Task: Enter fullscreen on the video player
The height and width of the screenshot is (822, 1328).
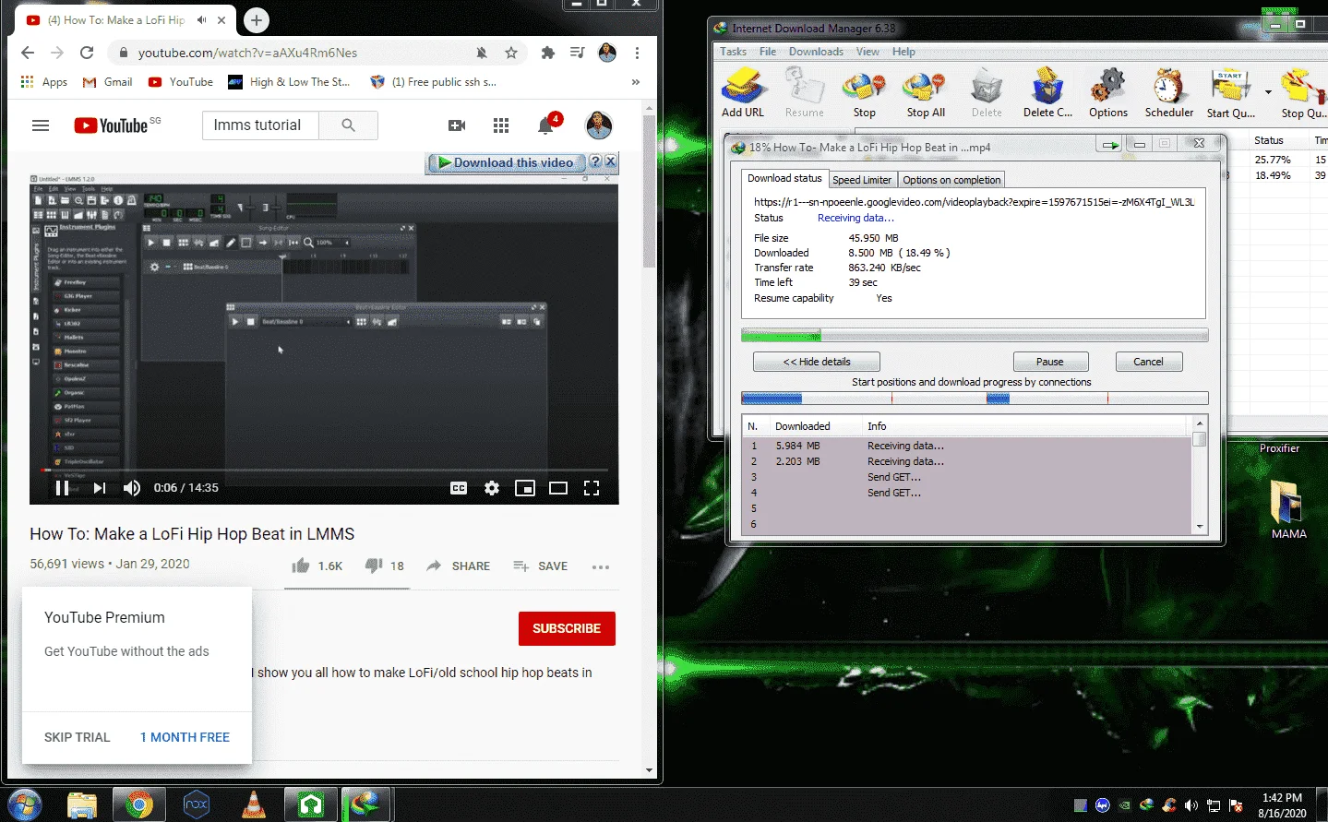Action: (592, 488)
